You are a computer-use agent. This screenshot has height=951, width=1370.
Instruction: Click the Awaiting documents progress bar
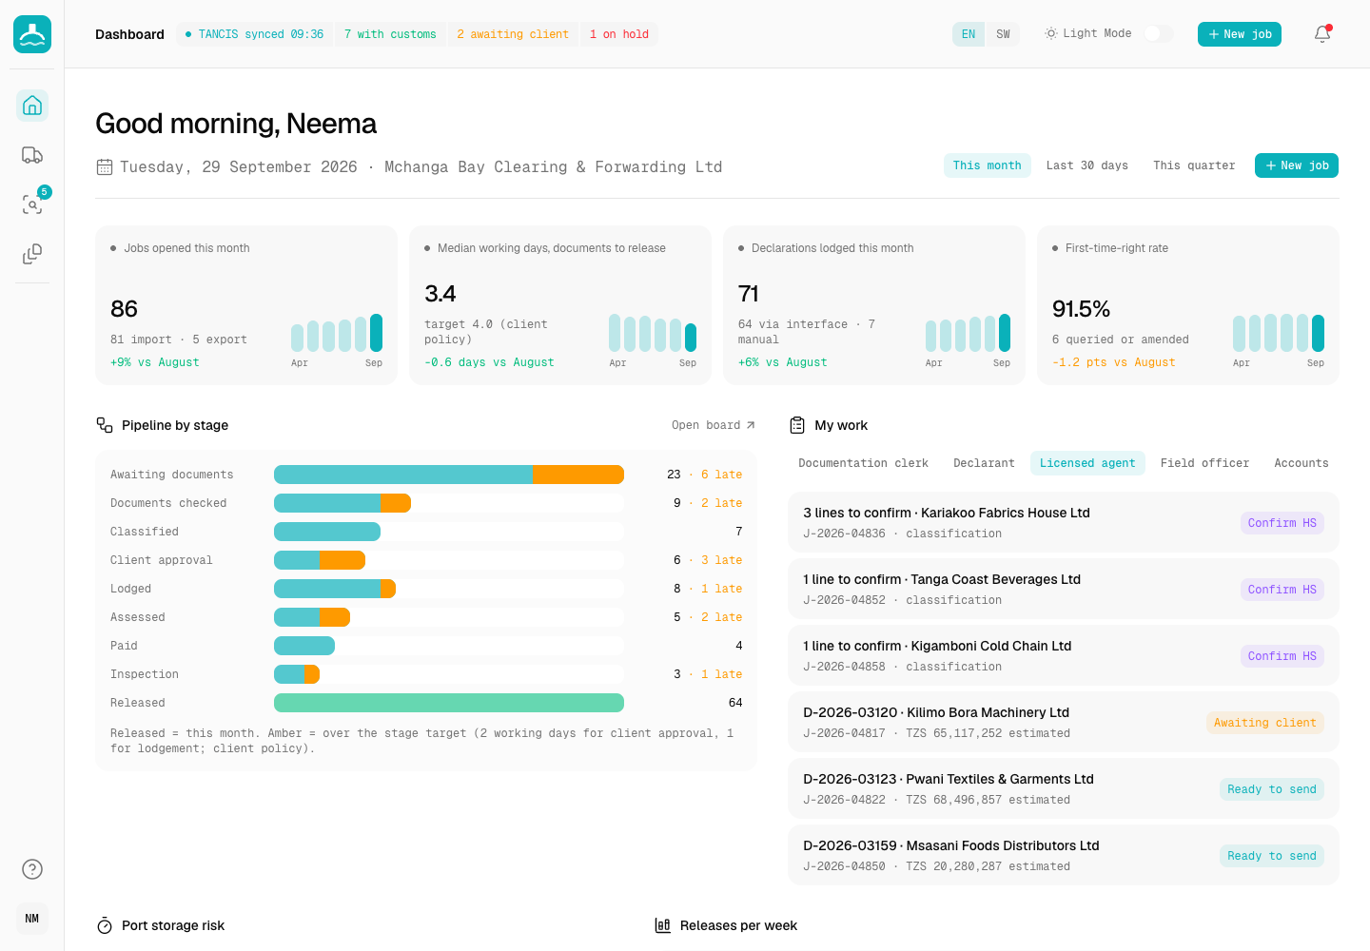click(449, 475)
